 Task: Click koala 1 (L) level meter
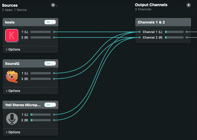(x=41, y=32)
